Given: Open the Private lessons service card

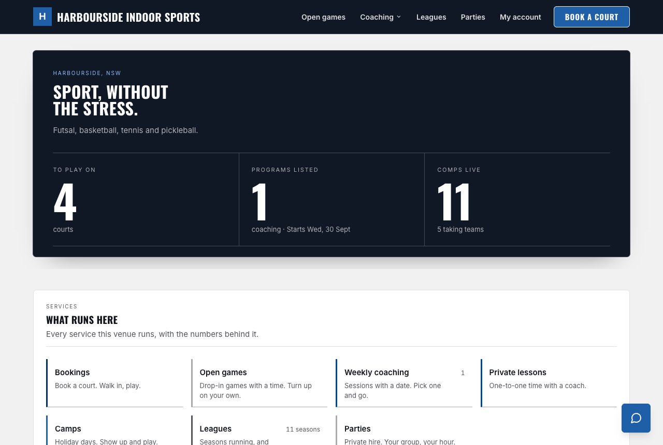Looking at the screenshot, I should pos(549,383).
